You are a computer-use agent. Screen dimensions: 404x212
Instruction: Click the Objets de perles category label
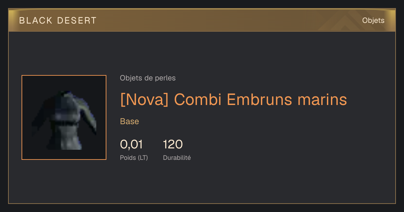point(148,78)
